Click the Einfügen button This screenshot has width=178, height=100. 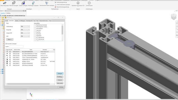[60, 73]
